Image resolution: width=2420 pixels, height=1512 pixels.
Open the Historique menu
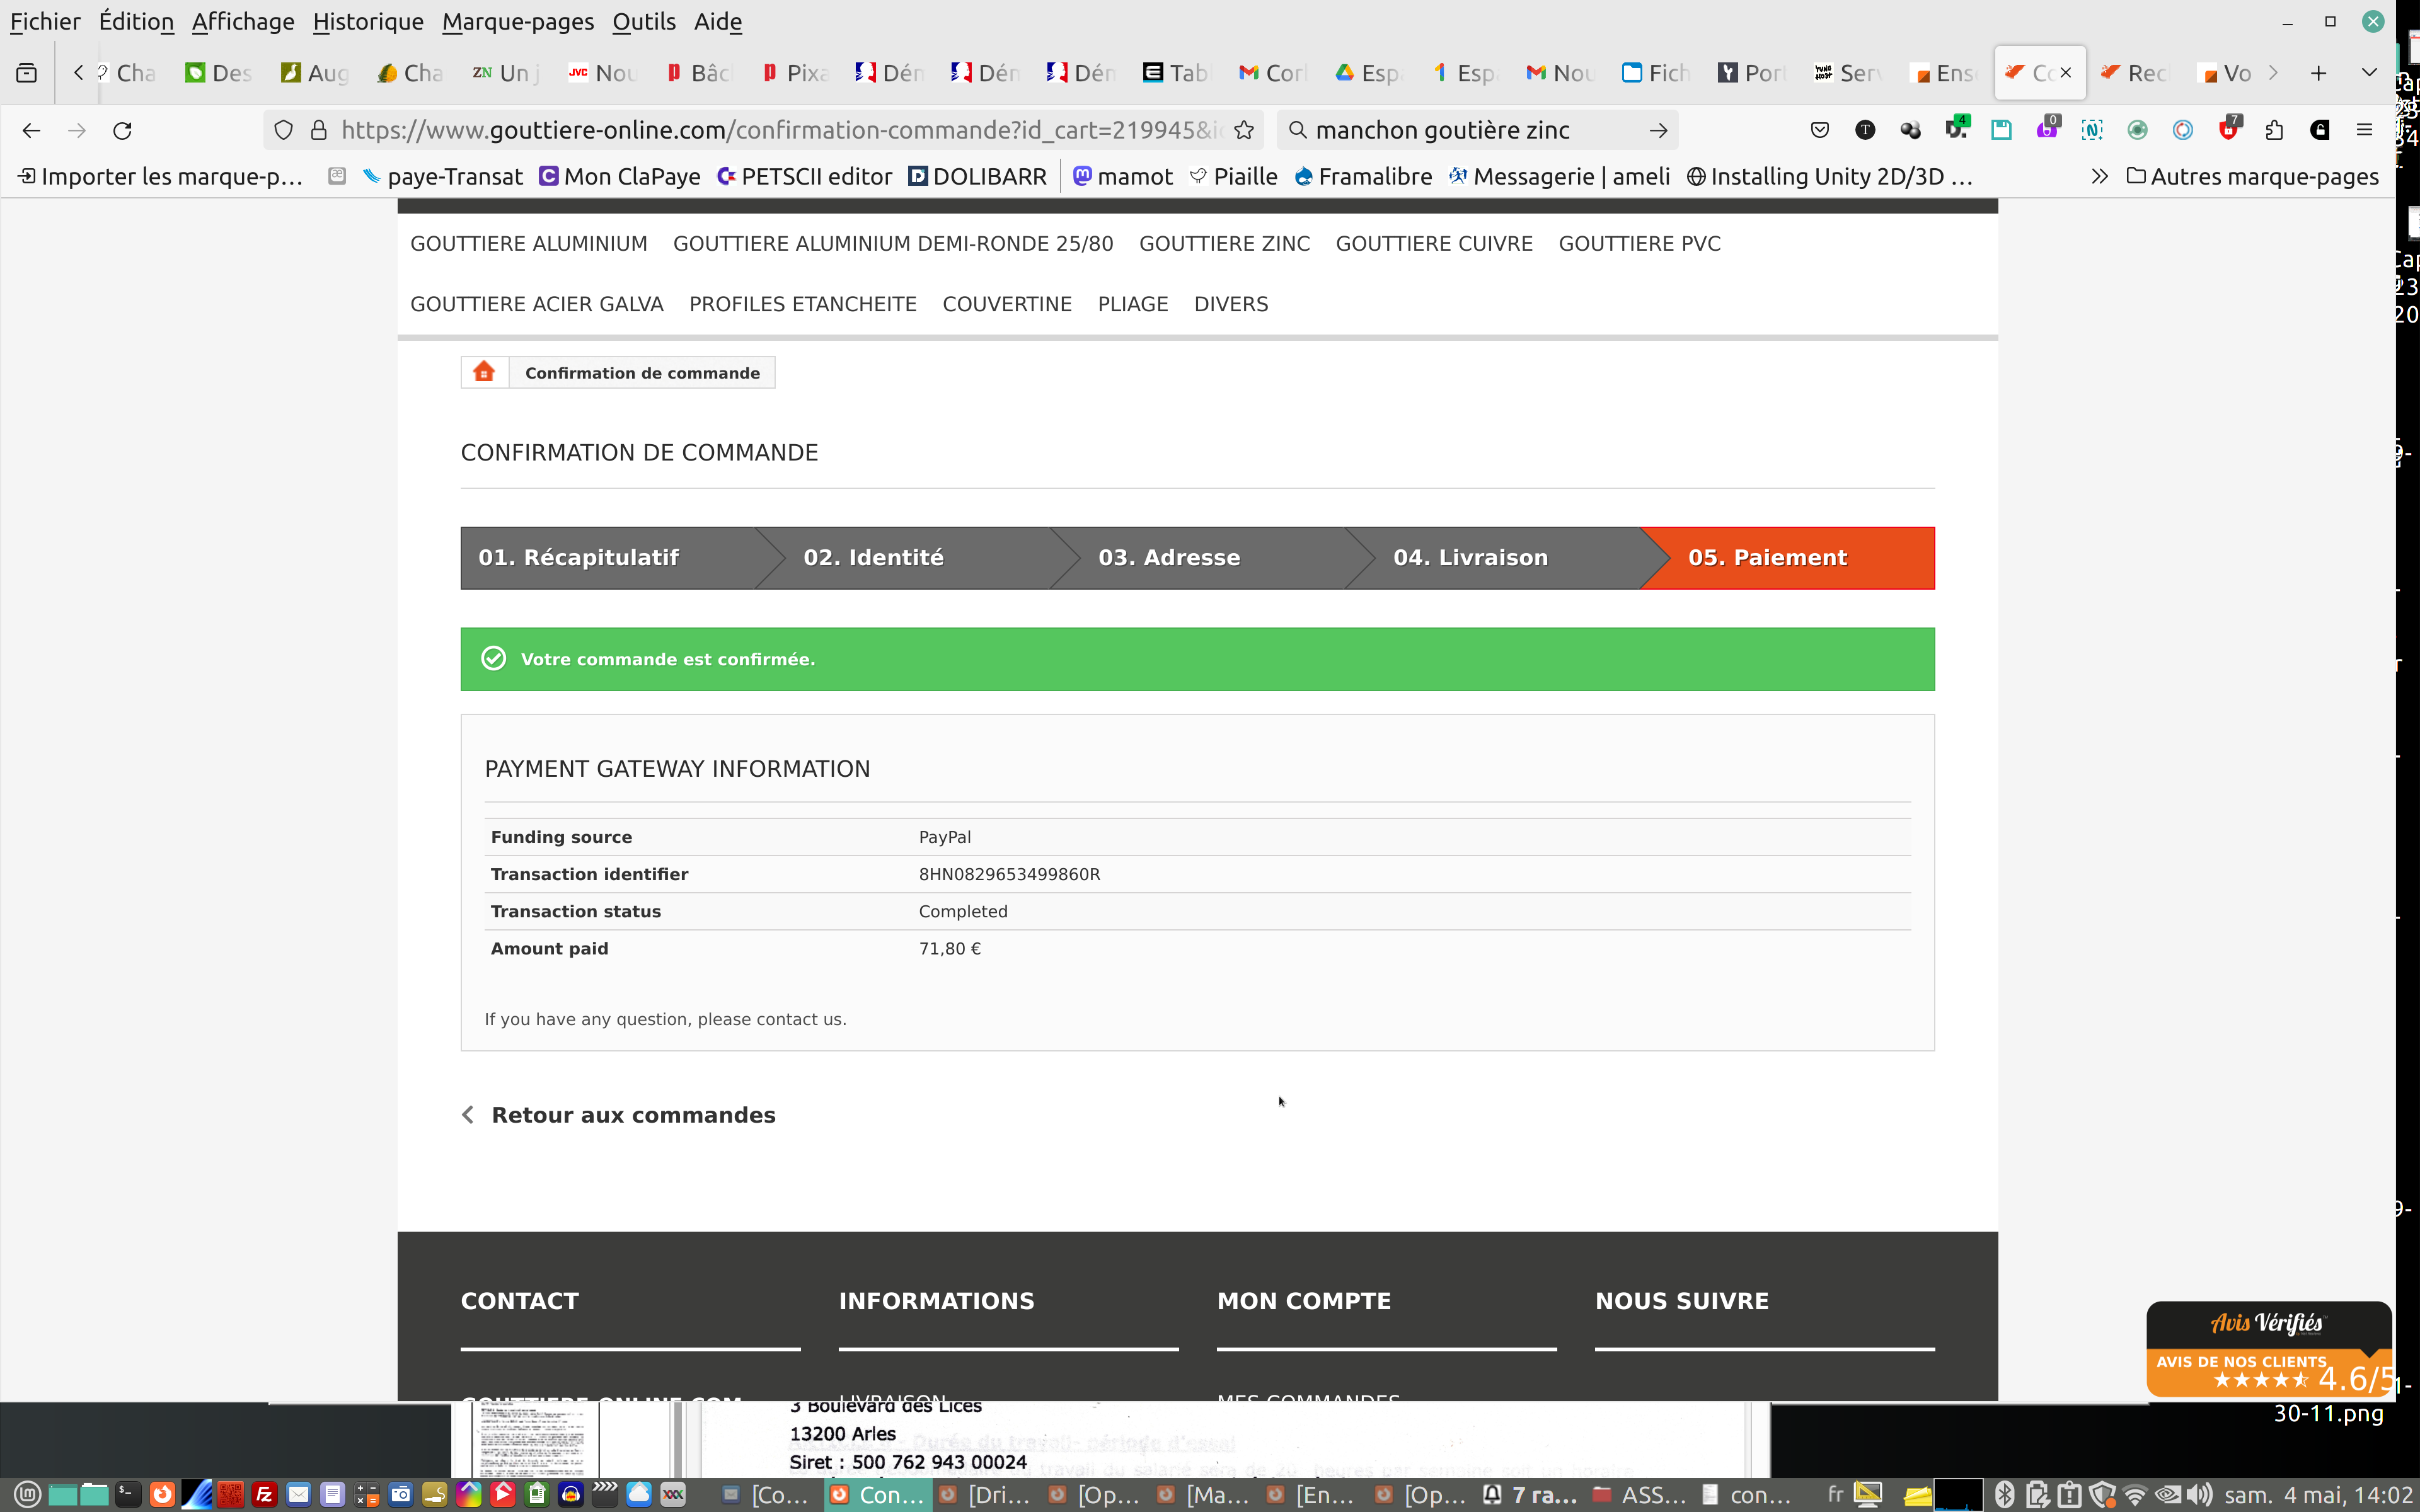(x=367, y=21)
